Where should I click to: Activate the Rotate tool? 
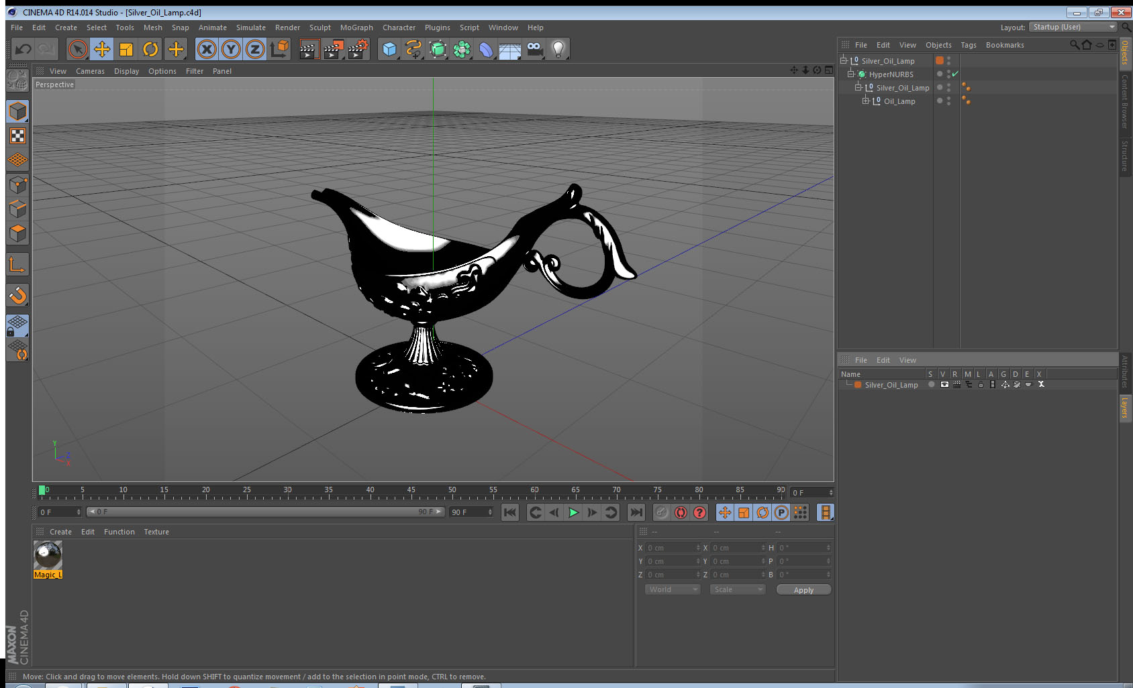pos(151,49)
